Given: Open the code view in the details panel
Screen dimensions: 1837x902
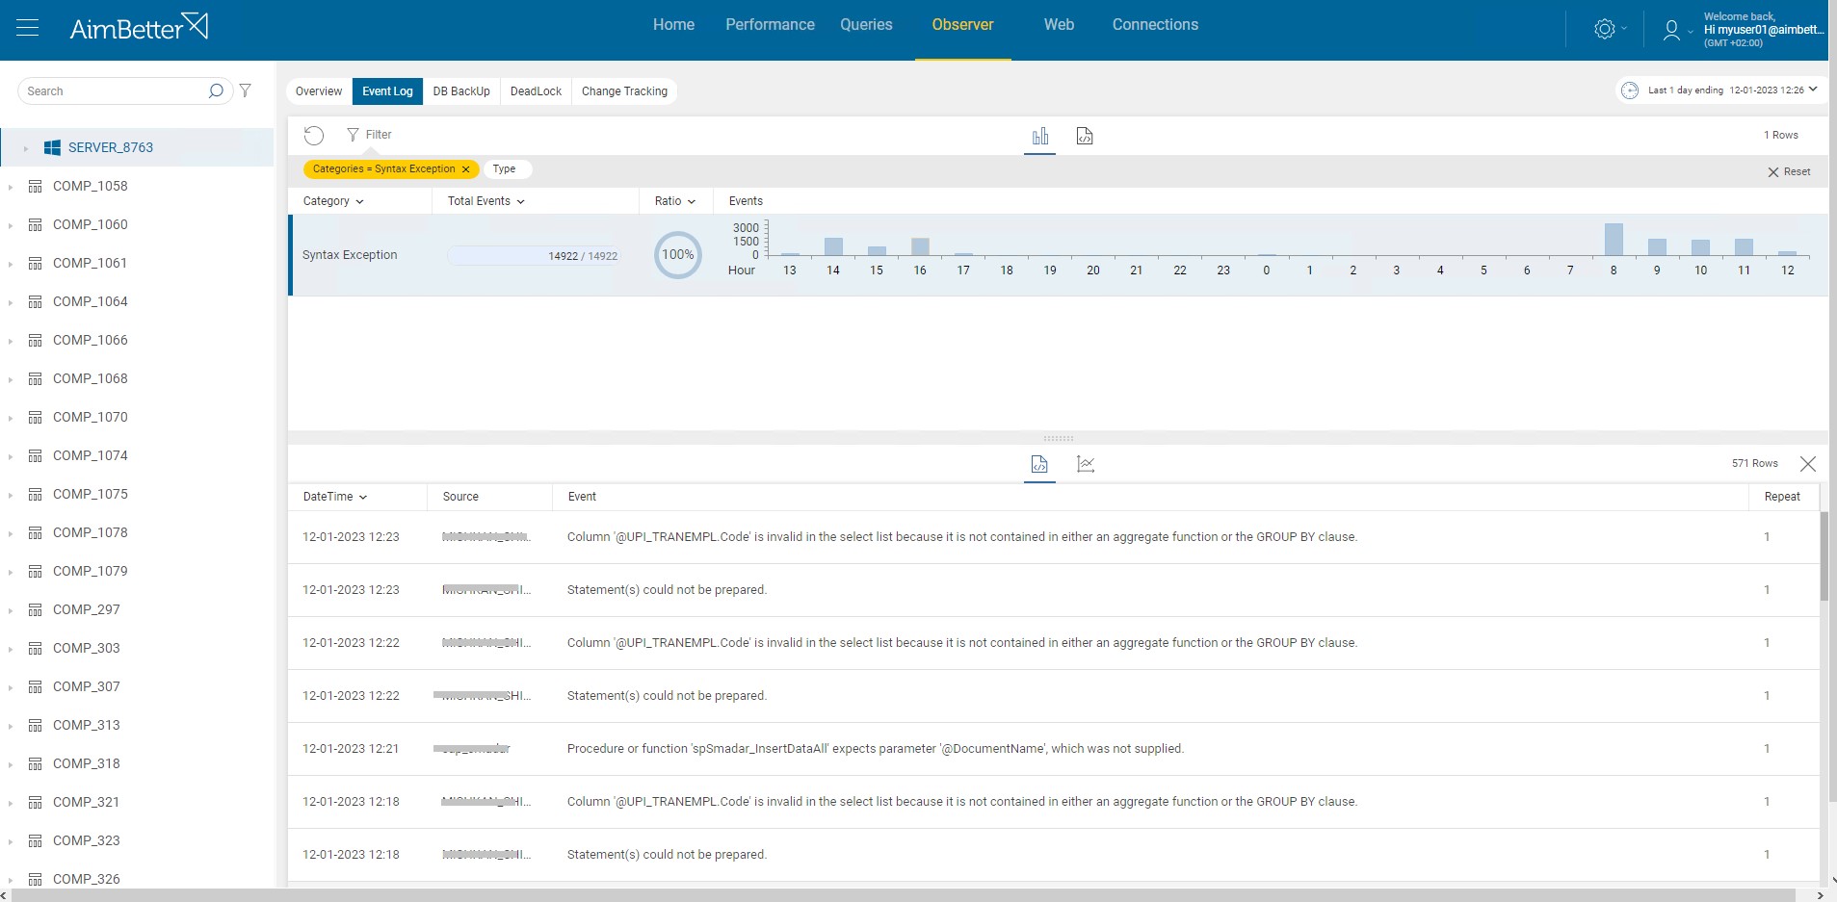Looking at the screenshot, I should tap(1037, 464).
